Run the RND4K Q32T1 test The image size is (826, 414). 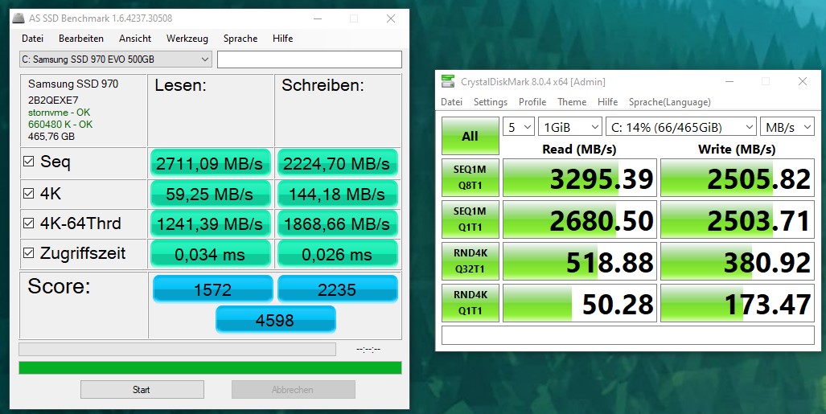tap(470, 260)
